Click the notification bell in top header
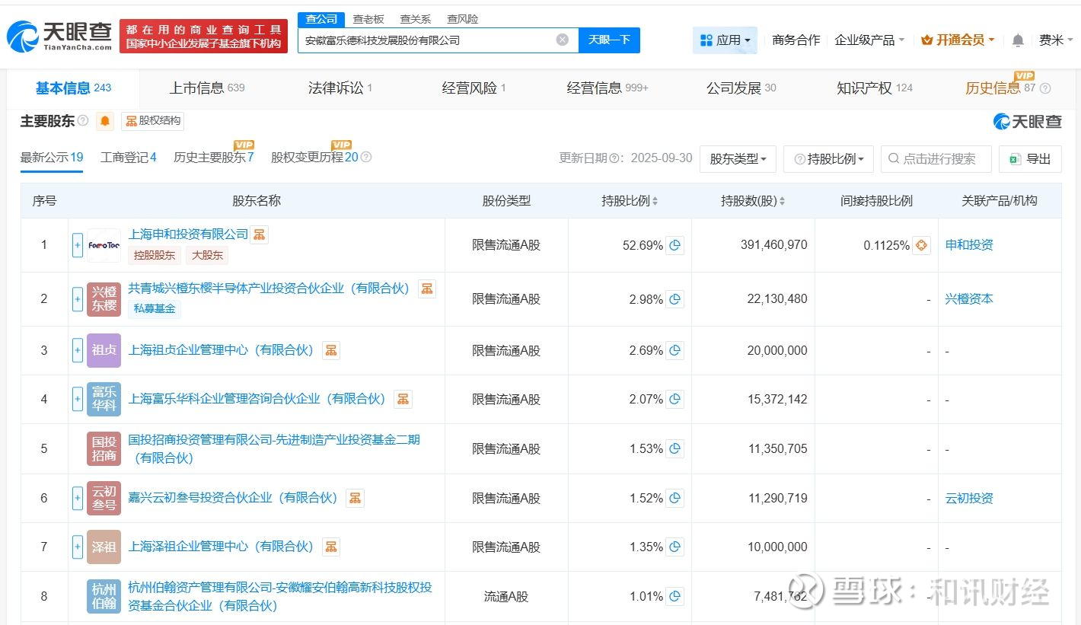Viewport: 1081px width, 625px height. tap(1018, 40)
